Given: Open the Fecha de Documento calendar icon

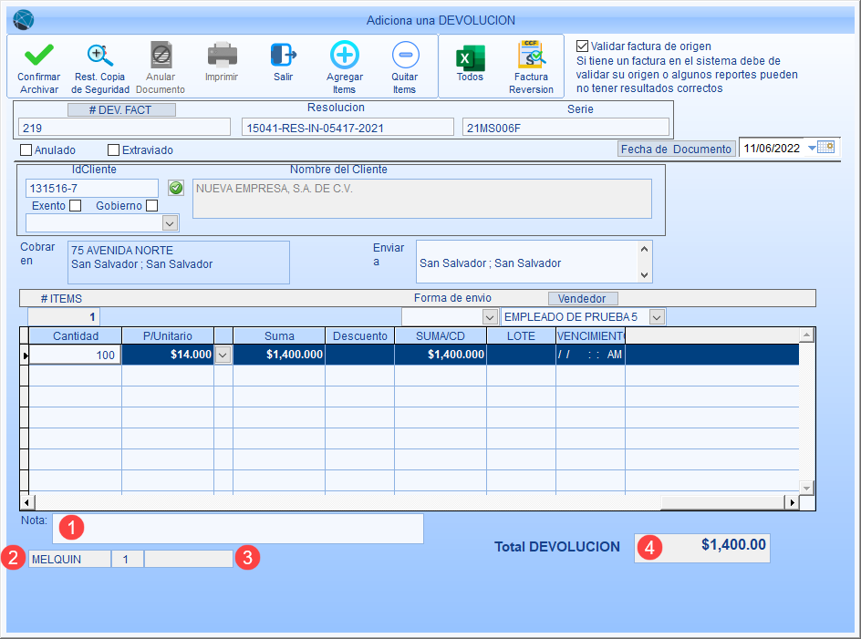Looking at the screenshot, I should click(x=826, y=147).
